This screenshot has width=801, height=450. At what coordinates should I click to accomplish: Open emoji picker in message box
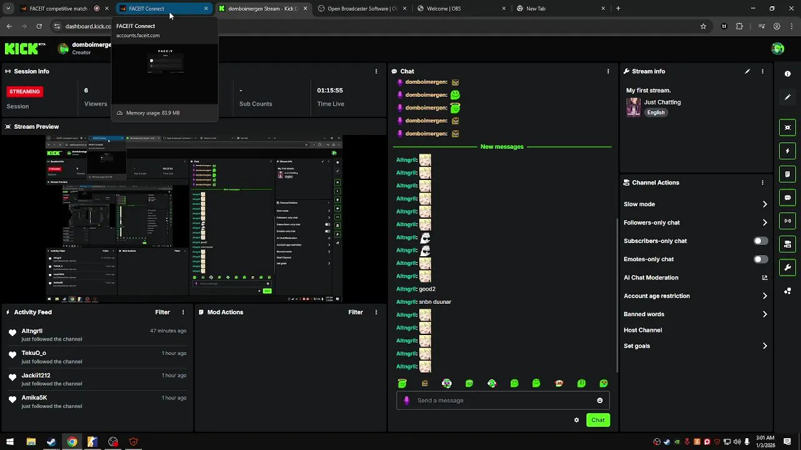point(599,401)
